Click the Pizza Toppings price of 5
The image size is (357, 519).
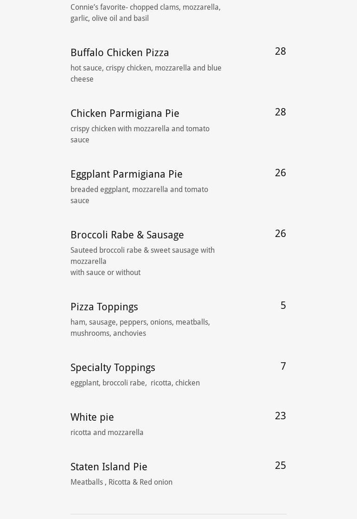coord(283,306)
